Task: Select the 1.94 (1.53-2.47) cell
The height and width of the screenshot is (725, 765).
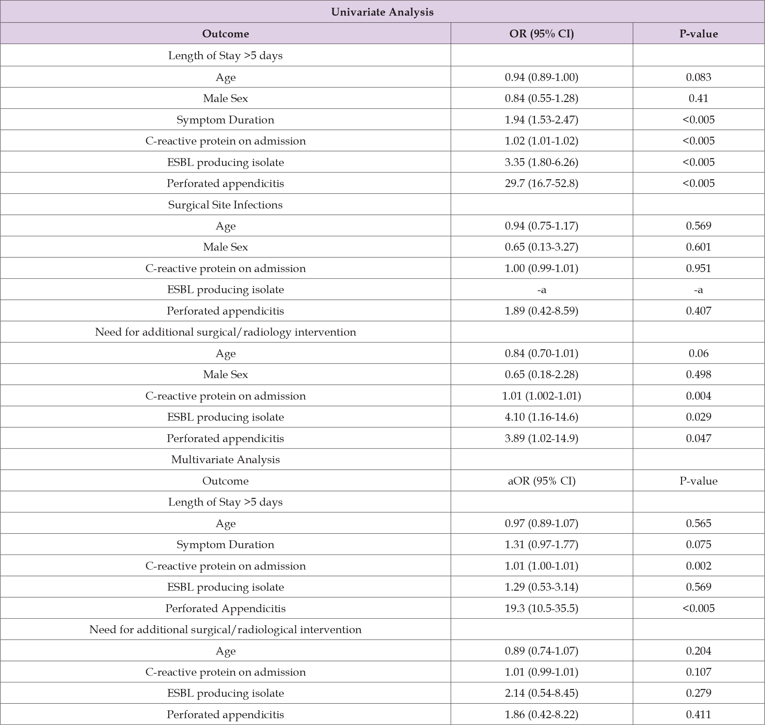Action: click(541, 119)
